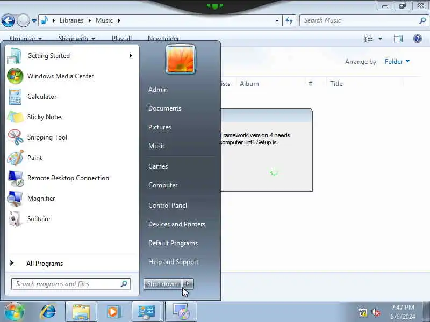Open Remote Desktop Connection
Viewport: 430px width, 322px height.
[71, 178]
